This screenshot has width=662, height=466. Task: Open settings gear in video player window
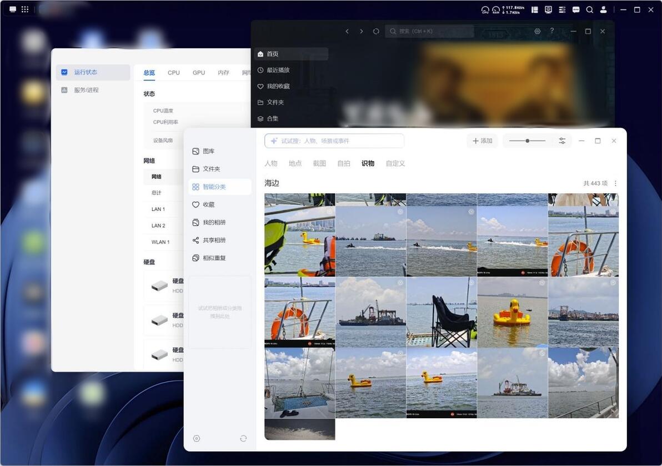tap(538, 31)
